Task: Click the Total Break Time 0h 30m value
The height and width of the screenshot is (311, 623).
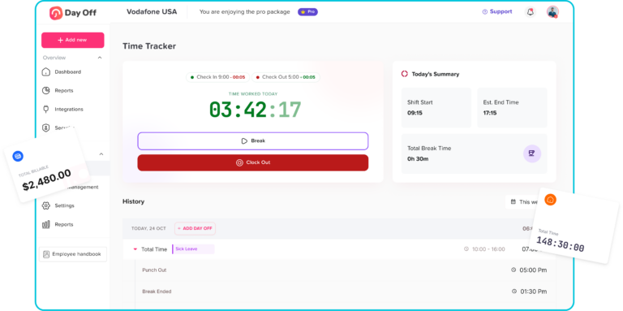Action: [x=418, y=159]
